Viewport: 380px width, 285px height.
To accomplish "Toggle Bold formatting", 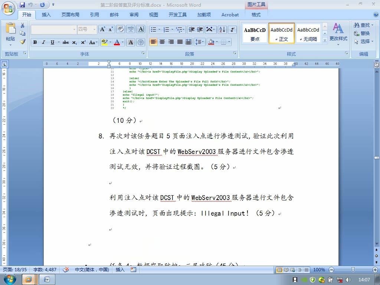I will 35,42.
